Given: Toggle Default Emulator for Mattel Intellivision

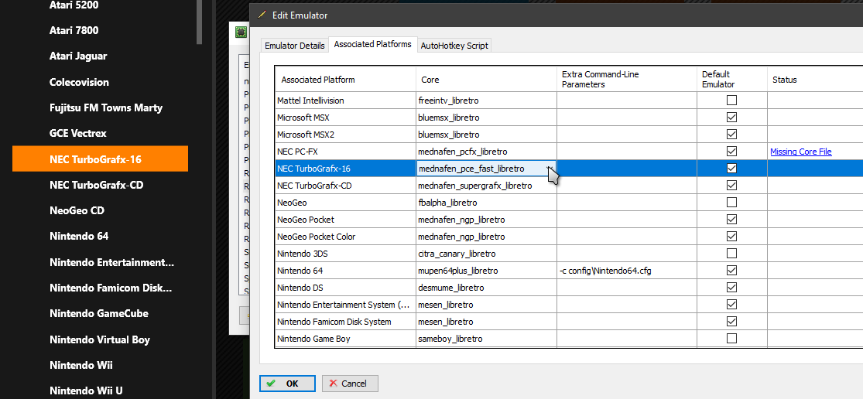Looking at the screenshot, I should [731, 101].
